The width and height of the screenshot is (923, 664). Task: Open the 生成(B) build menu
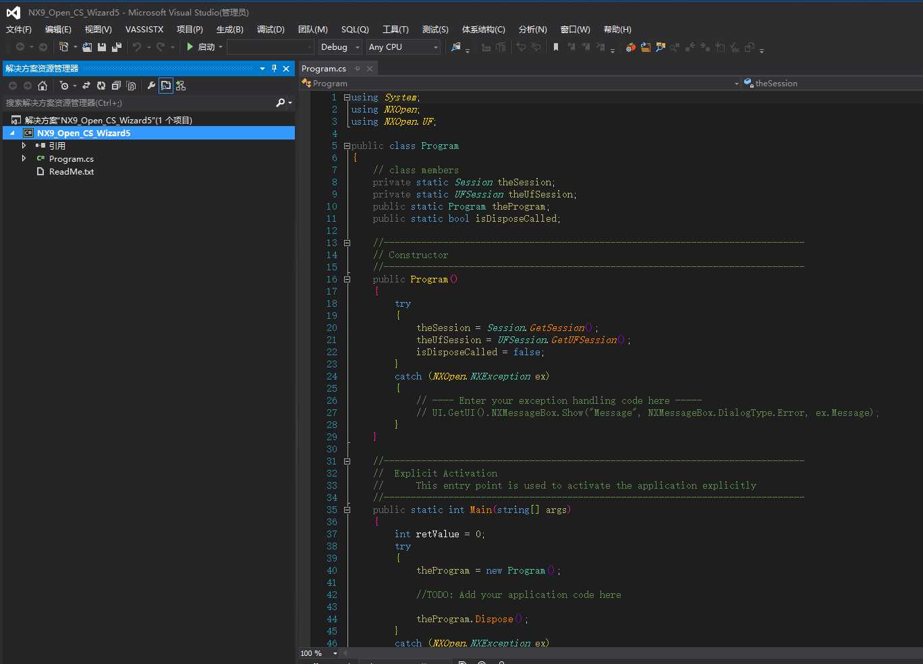coord(229,30)
